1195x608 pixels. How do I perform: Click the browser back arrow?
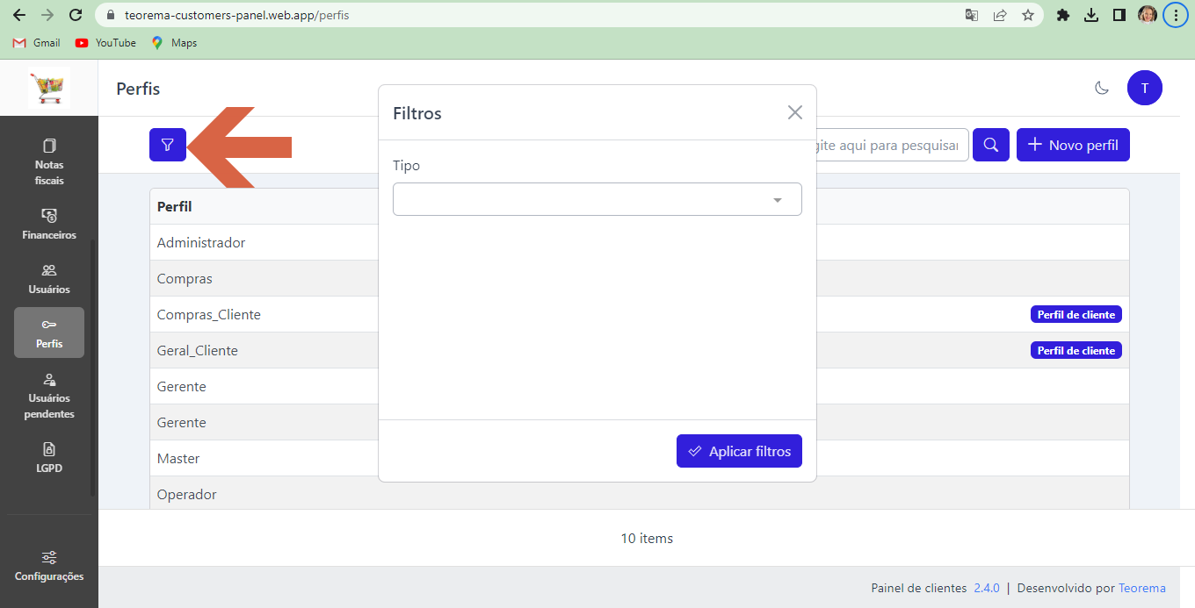(x=19, y=15)
